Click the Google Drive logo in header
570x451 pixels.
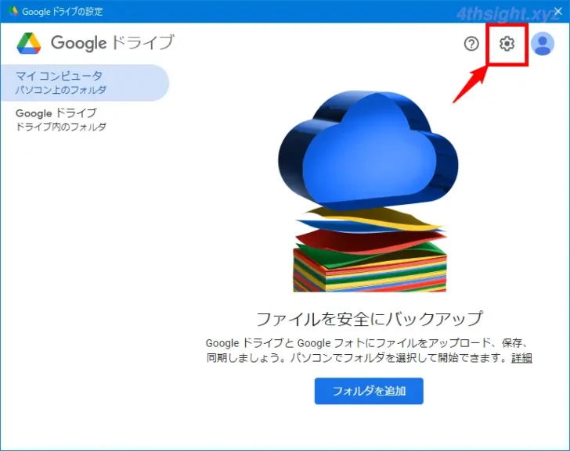[x=29, y=43]
